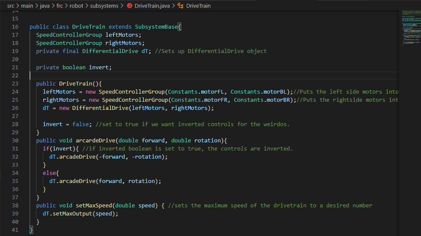Click 'dT.setMaxOutput(speed)' on line 39
This screenshot has width=421, height=236.
pyautogui.click(x=79, y=213)
